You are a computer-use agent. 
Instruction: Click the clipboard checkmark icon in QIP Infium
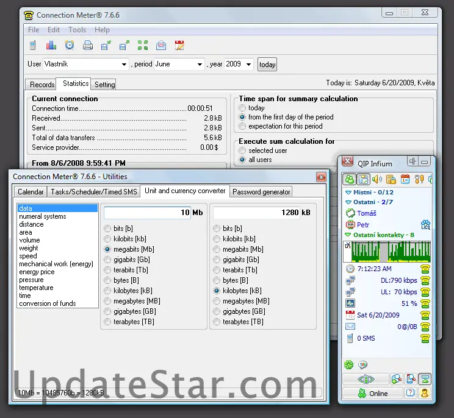[x=363, y=179]
